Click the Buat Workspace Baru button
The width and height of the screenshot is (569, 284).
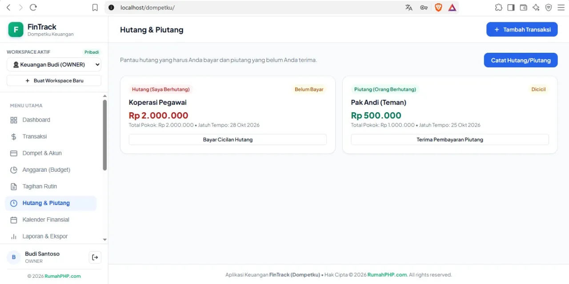tap(54, 81)
